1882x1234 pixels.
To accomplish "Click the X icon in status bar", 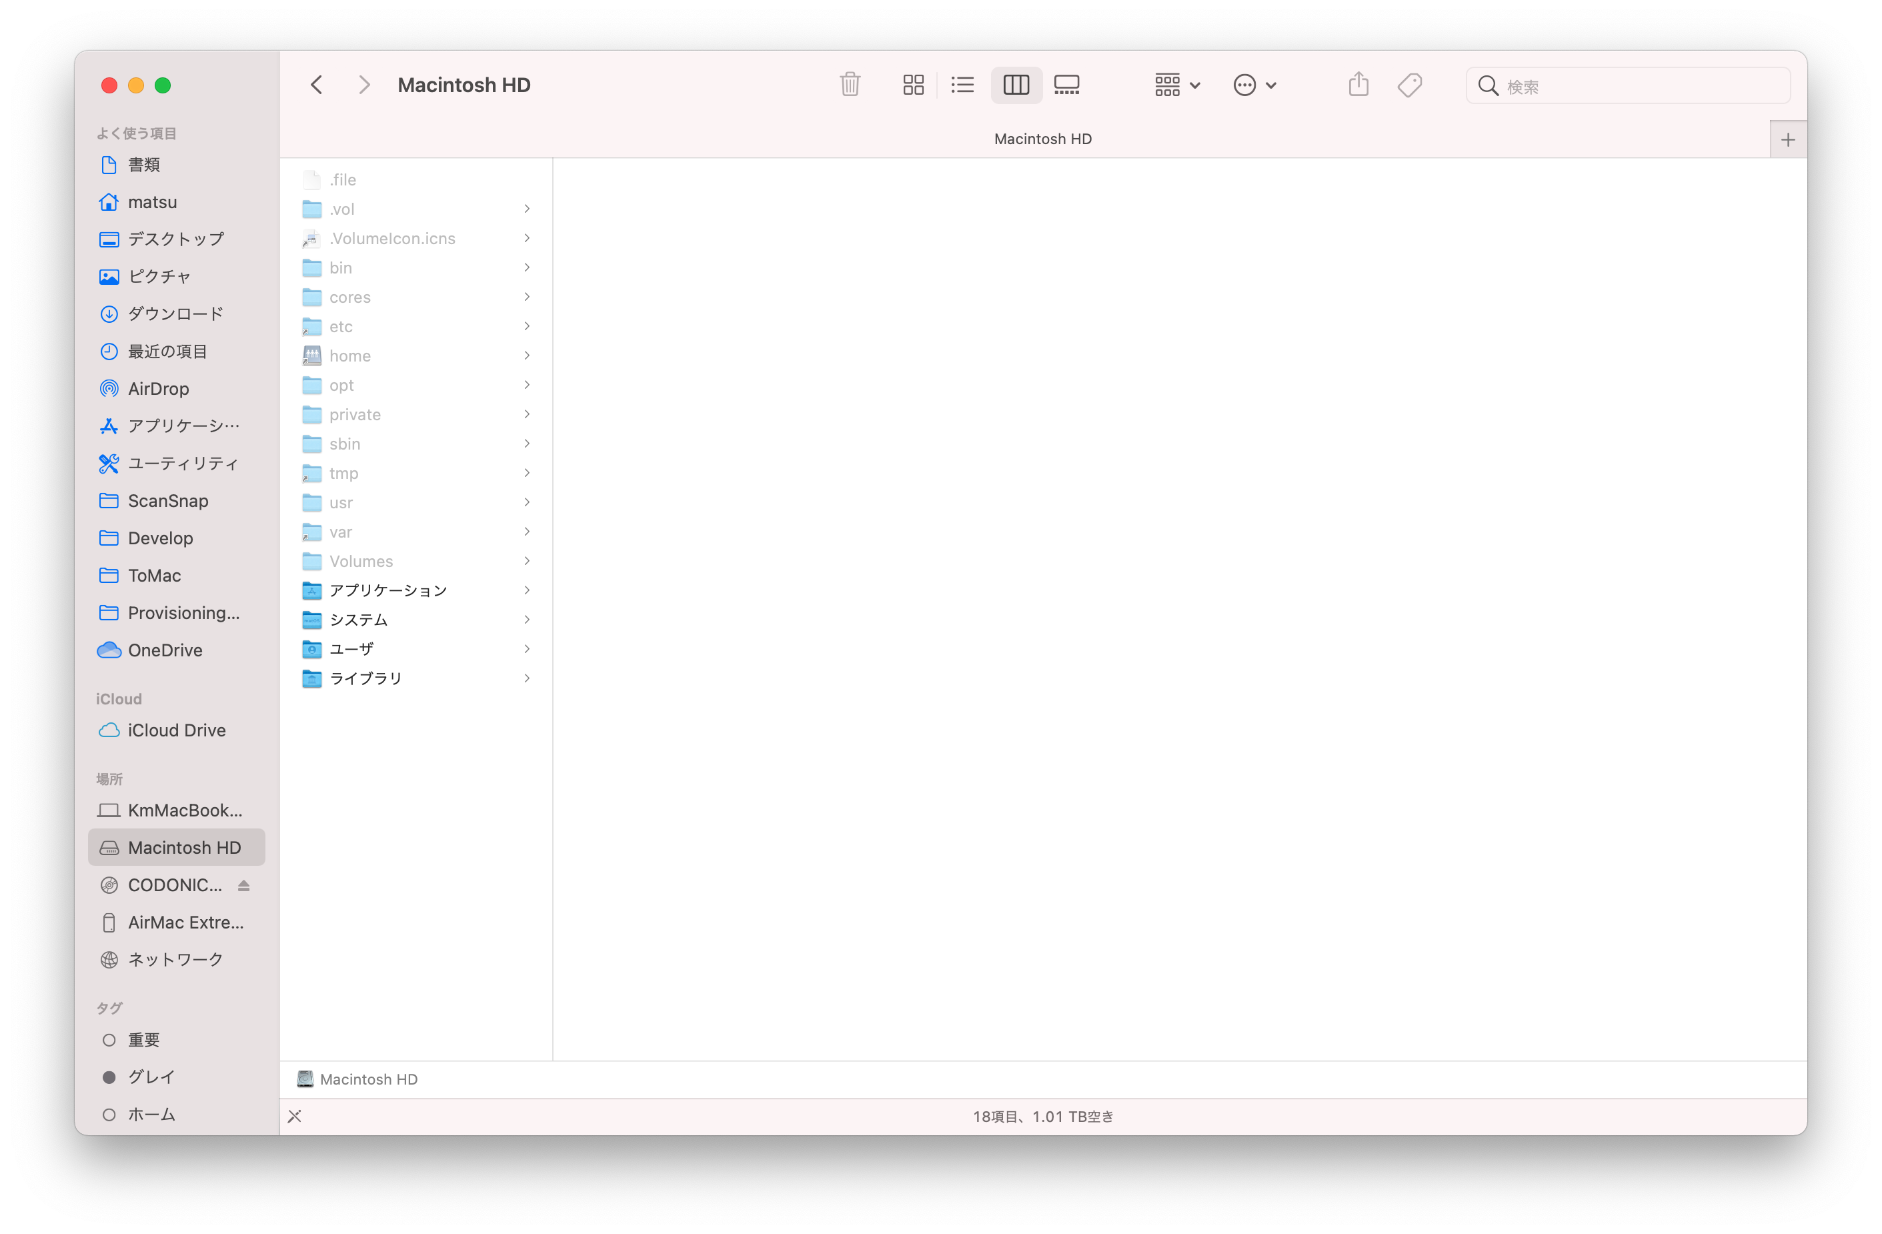I will pos(294,1116).
